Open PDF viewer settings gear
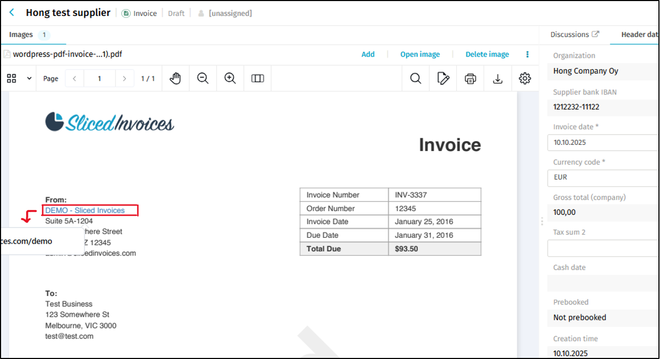 point(525,79)
